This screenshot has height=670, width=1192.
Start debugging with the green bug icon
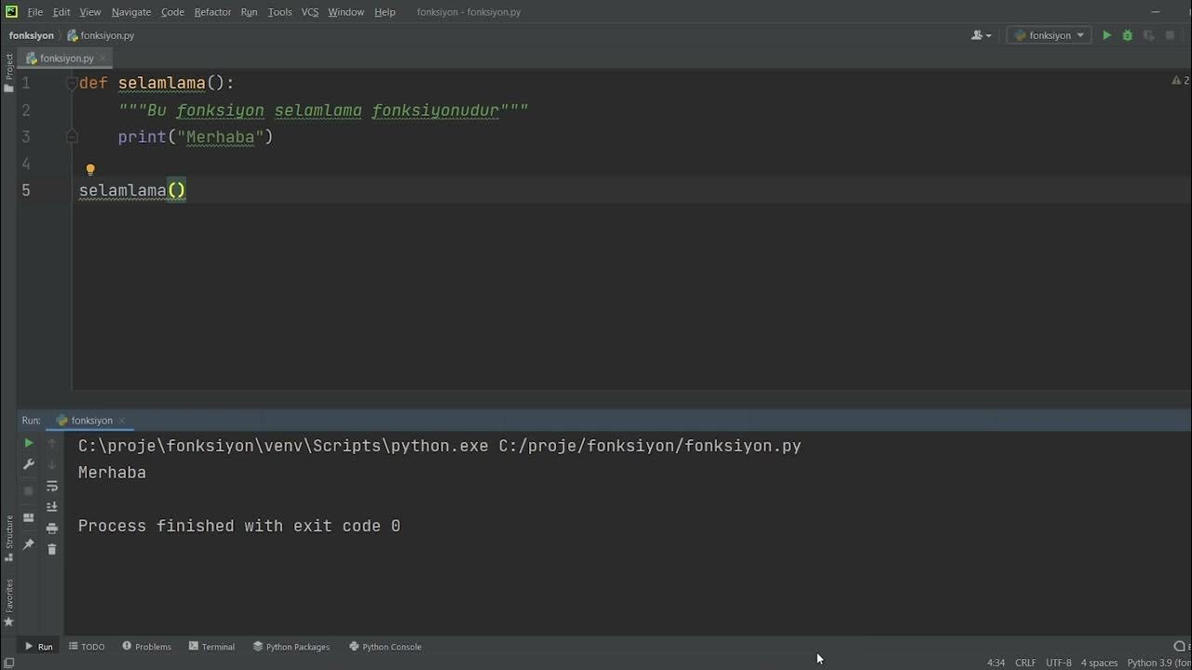click(x=1127, y=35)
